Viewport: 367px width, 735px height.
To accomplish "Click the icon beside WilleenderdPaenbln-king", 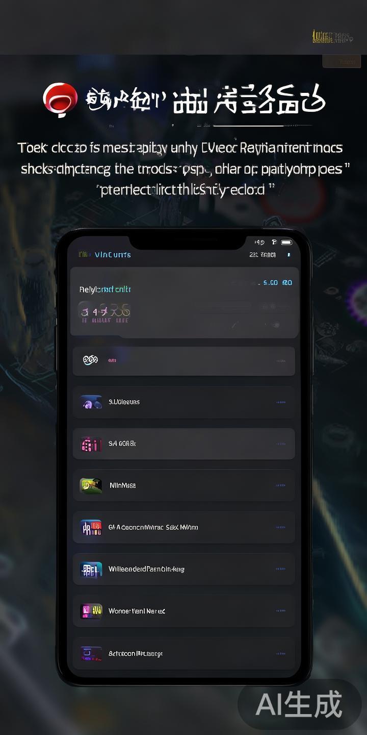I will click(91, 569).
